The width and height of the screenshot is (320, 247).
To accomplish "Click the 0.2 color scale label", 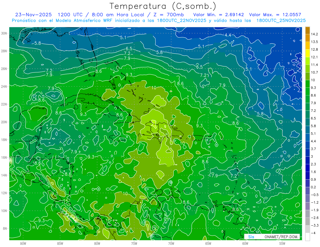I will pyautogui.click(x=313, y=187).
